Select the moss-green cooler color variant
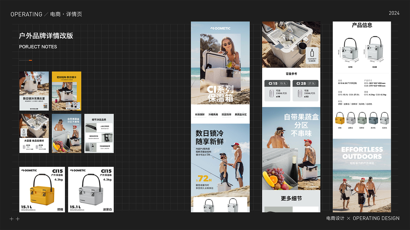The width and height of the screenshot is (410, 230). pos(362,118)
